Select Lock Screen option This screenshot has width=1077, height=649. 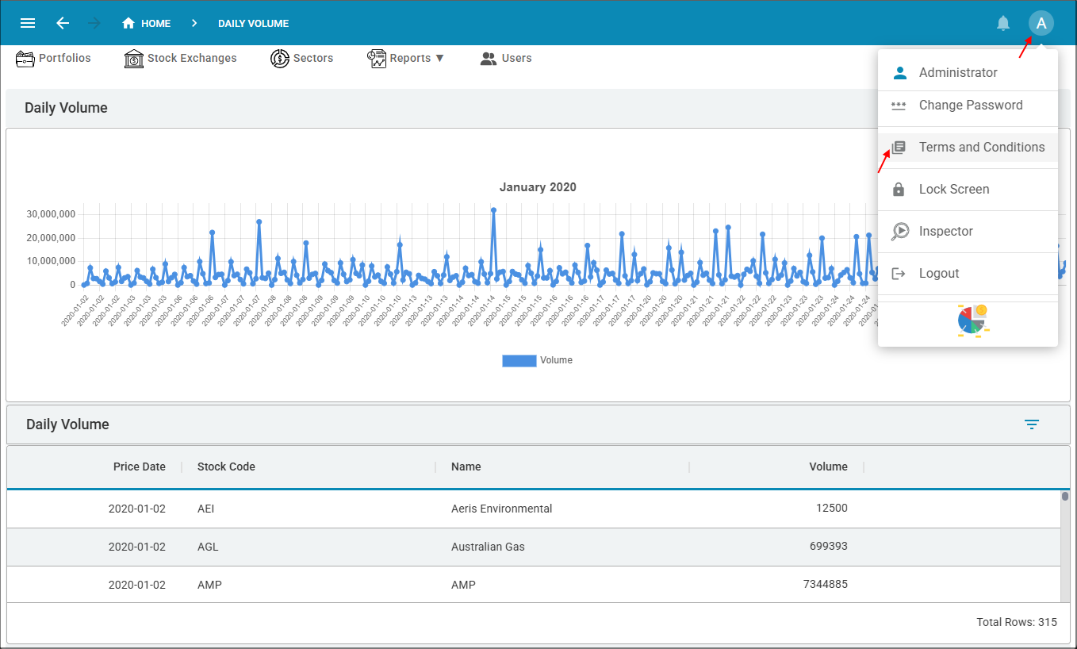click(x=953, y=189)
